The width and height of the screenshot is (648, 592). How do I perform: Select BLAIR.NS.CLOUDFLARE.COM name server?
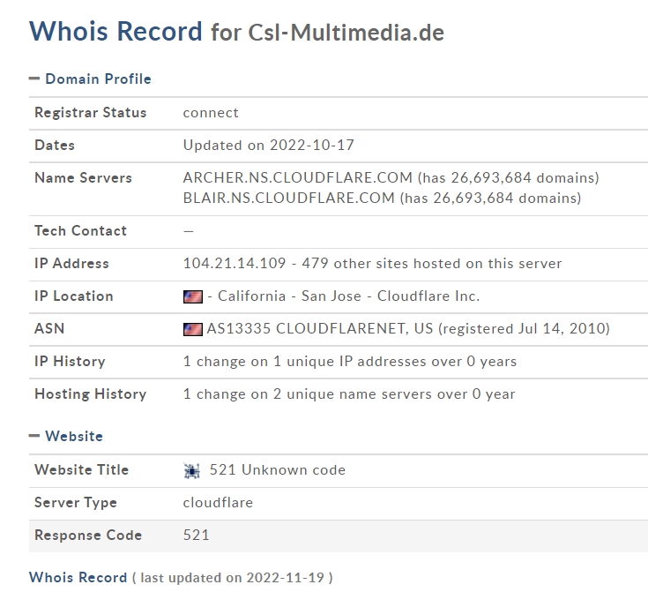point(289,199)
